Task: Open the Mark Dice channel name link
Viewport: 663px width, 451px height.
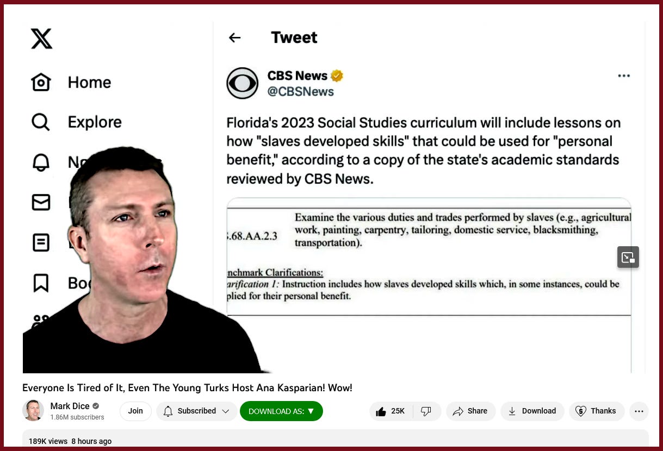Action: pos(70,406)
